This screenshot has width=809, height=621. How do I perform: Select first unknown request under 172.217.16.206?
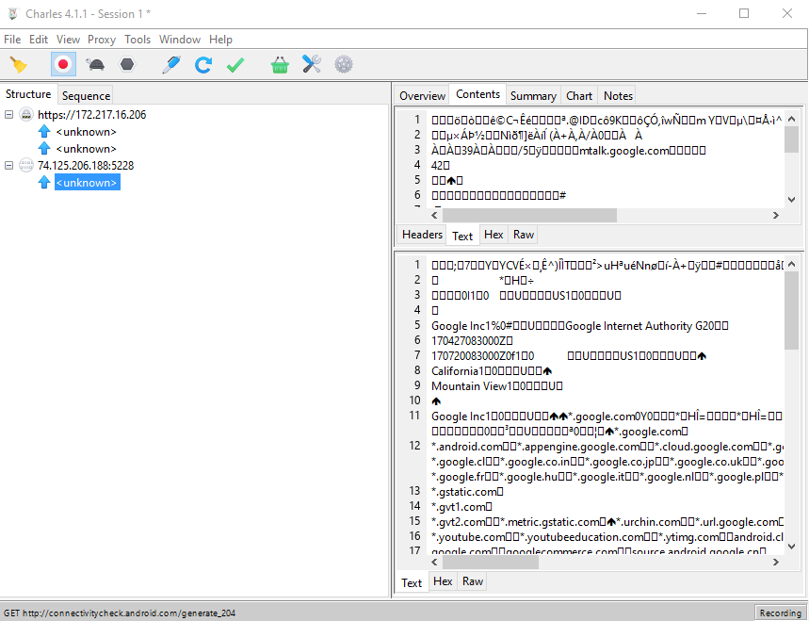[86, 132]
